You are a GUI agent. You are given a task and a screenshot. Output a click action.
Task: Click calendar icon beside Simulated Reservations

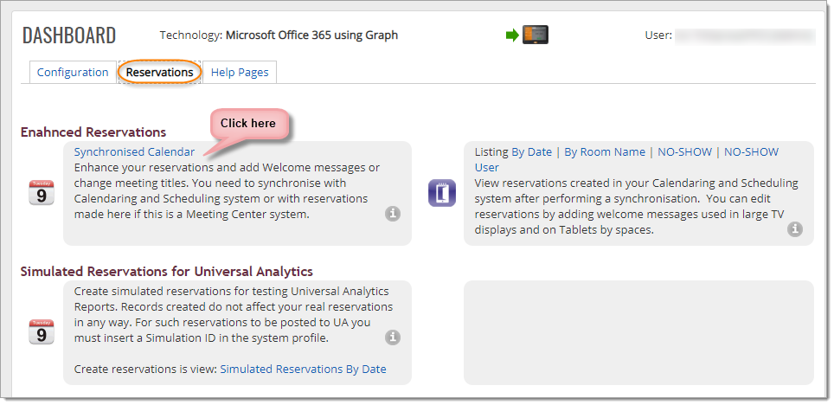42,332
